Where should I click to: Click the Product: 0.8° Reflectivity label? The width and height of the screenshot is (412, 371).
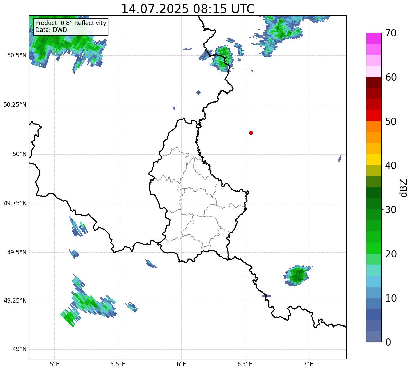click(x=71, y=23)
